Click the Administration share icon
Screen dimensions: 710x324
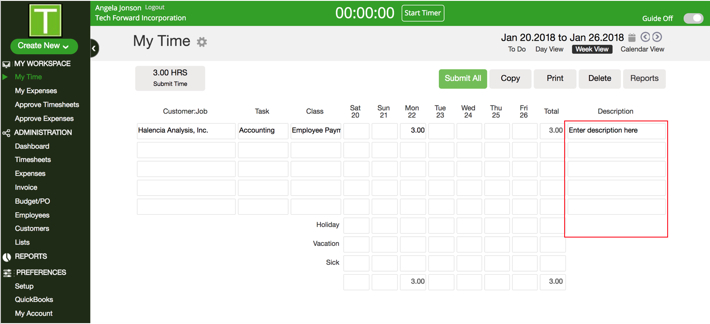[6, 133]
